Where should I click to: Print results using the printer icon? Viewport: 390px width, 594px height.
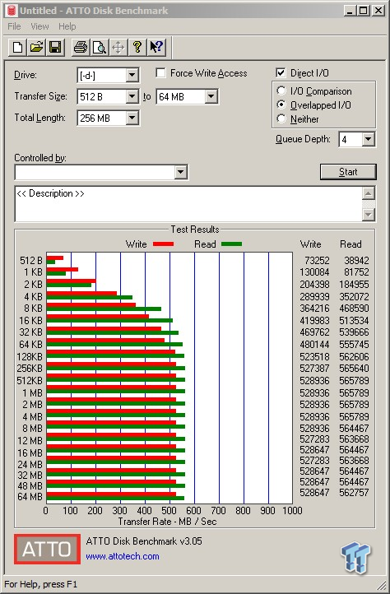coord(81,48)
